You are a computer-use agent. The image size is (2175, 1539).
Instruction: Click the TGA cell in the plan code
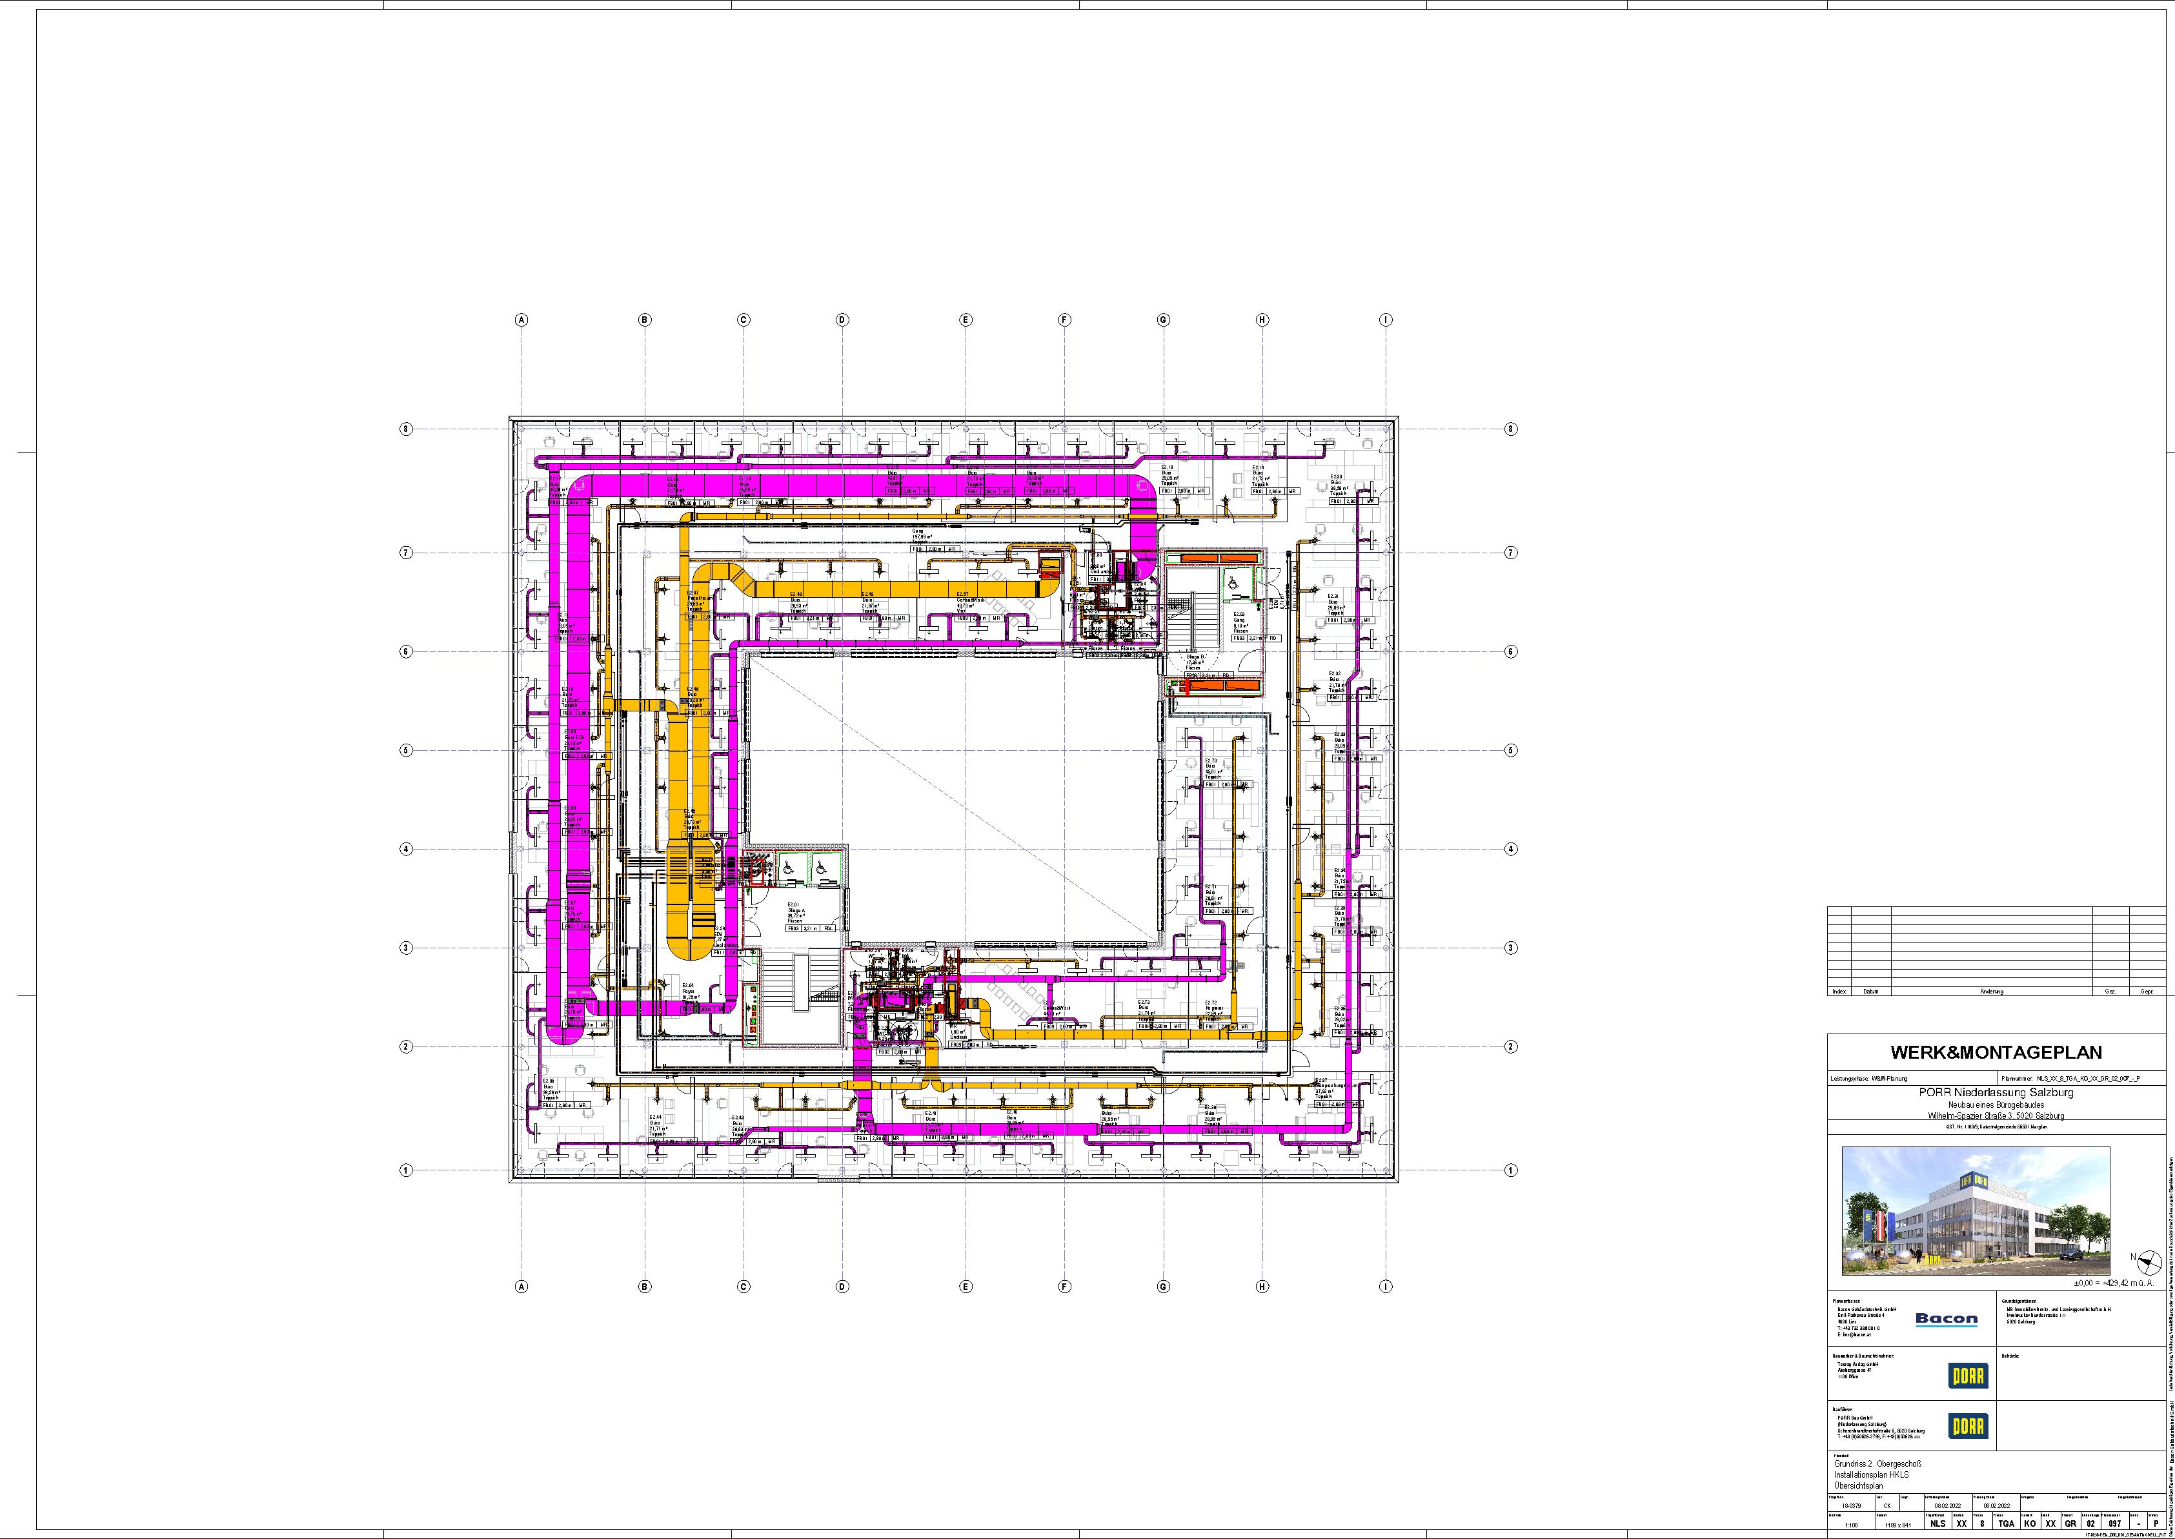point(2007,1524)
